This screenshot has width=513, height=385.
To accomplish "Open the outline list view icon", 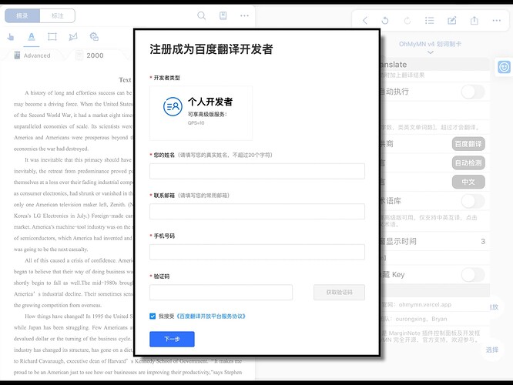I will [x=429, y=21].
